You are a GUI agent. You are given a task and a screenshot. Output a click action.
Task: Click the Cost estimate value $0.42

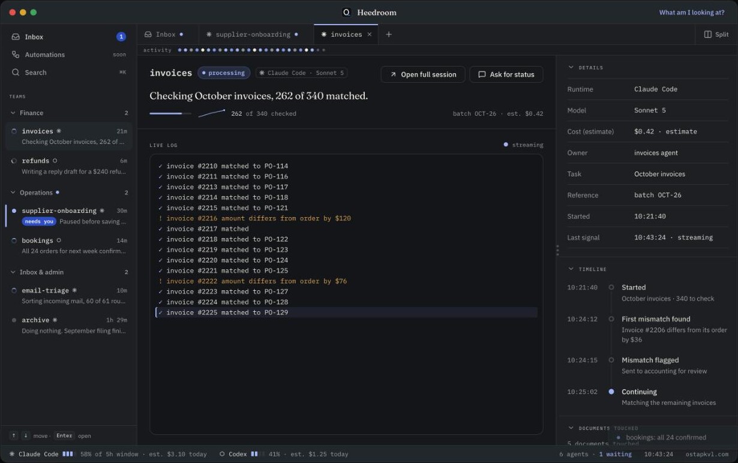665,131
